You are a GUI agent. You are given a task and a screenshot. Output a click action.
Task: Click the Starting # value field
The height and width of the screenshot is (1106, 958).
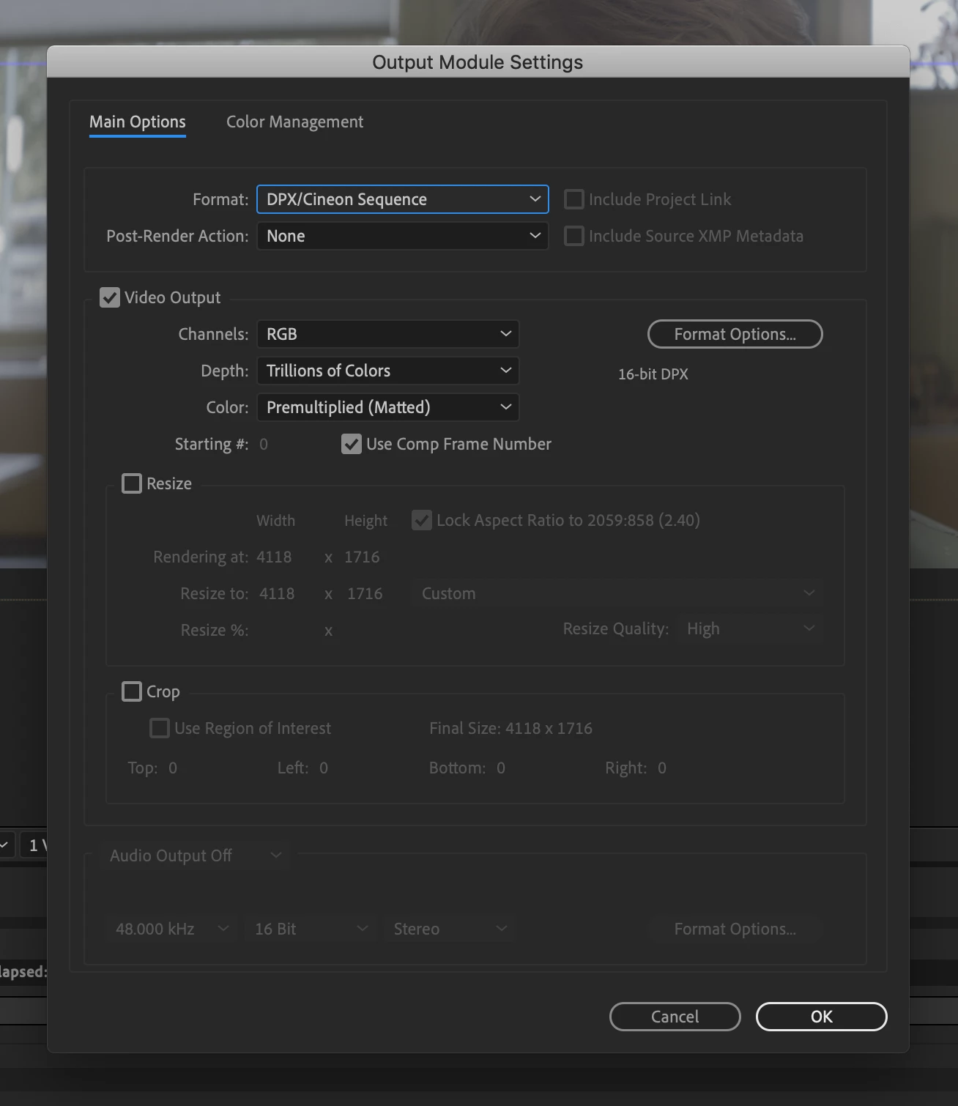click(264, 445)
